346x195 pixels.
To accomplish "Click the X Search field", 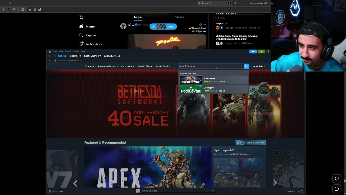I will coord(239,18).
